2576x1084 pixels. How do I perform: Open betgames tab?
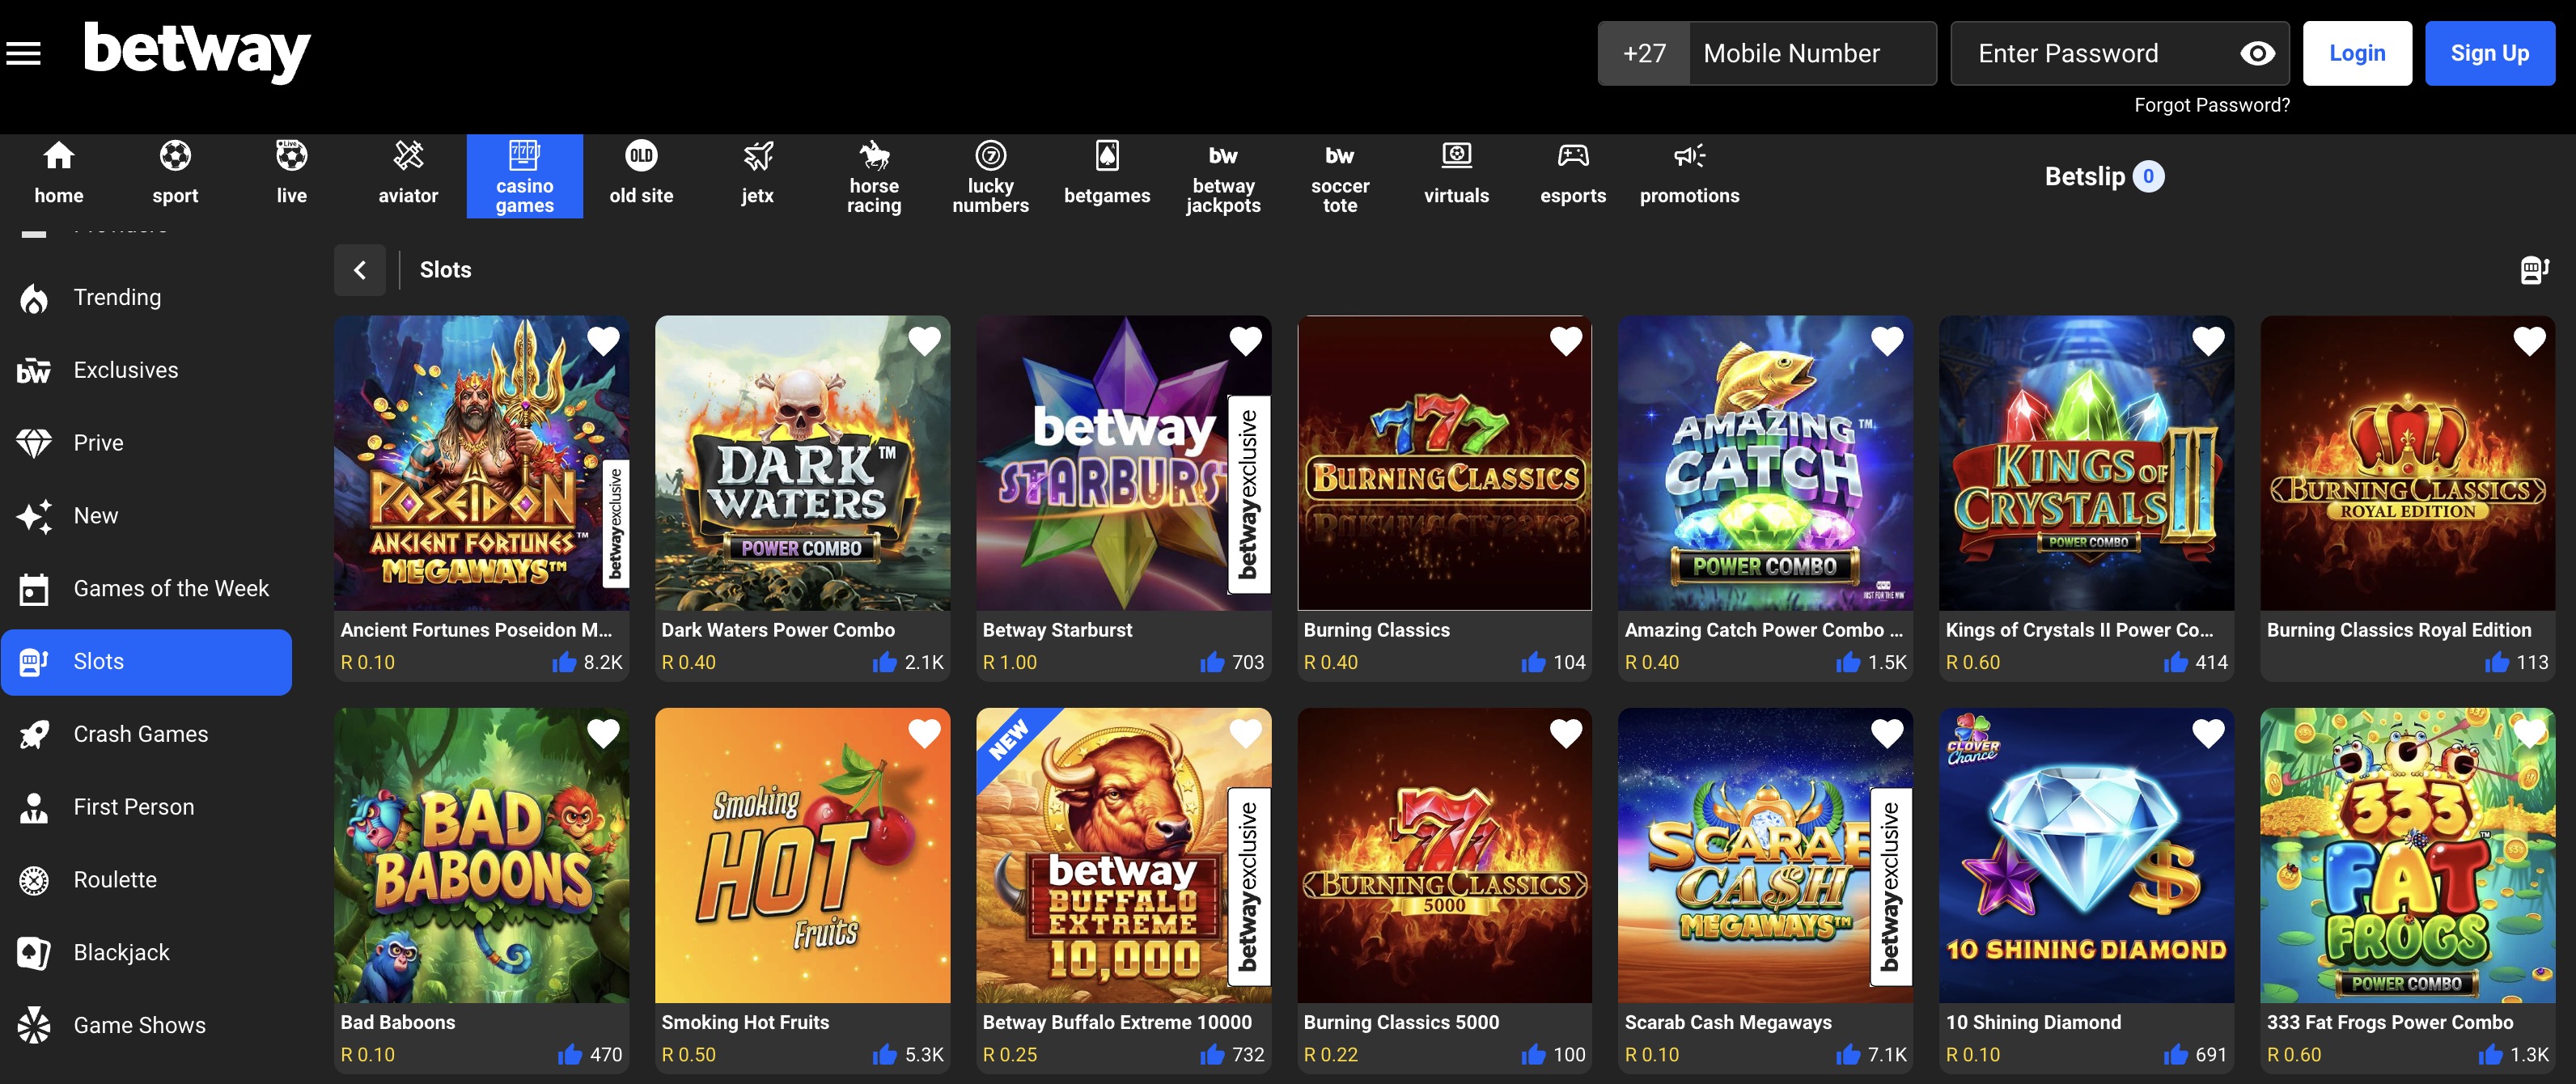point(1107,175)
